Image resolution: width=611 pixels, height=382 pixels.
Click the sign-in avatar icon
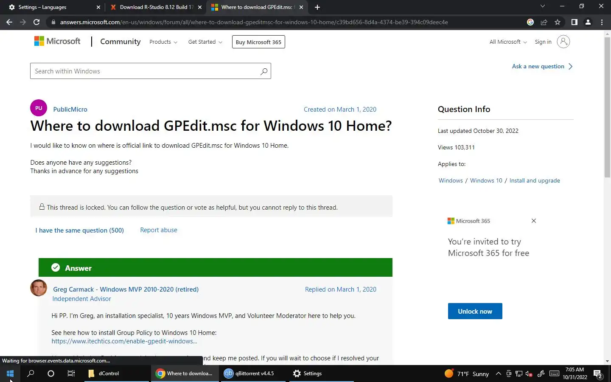[563, 42]
